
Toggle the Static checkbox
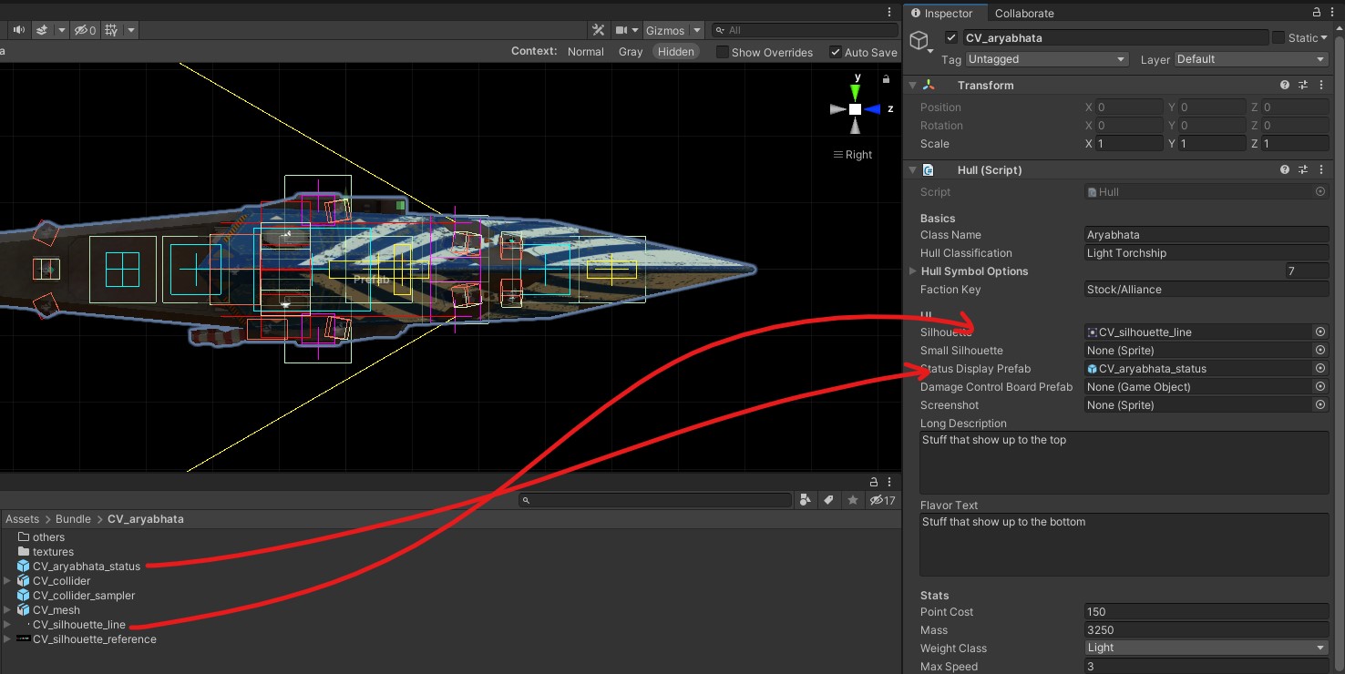click(x=1278, y=37)
